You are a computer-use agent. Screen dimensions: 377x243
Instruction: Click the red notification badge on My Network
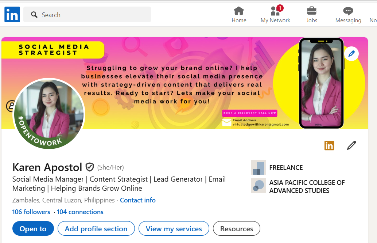280,8
